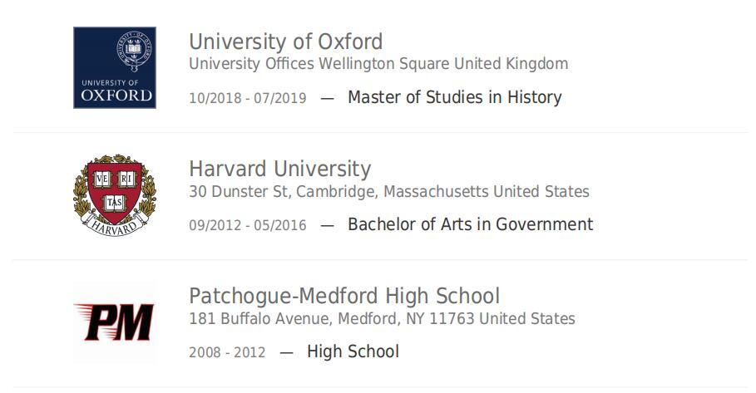Select the 30 Dunster St Cambridge address
The image size is (756, 393).
coord(389,191)
